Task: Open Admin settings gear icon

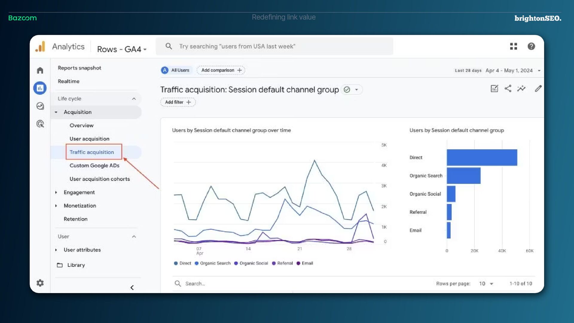Action: point(40,283)
